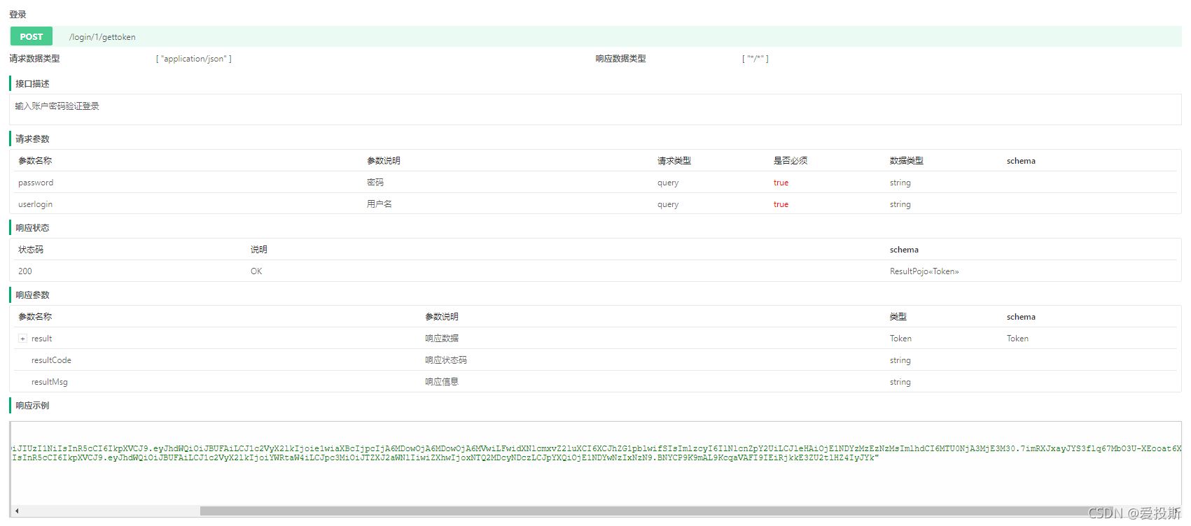
Task: Select the userlogin parameter name
Action: 35,204
